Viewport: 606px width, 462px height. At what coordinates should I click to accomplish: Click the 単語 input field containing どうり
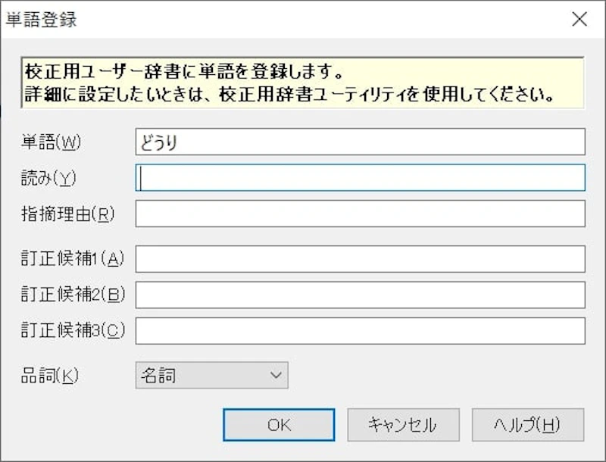point(360,142)
